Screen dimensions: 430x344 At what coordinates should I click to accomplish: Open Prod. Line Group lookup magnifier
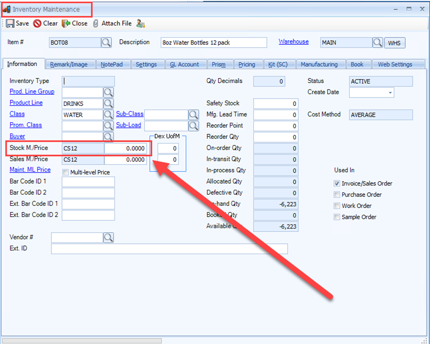click(108, 92)
